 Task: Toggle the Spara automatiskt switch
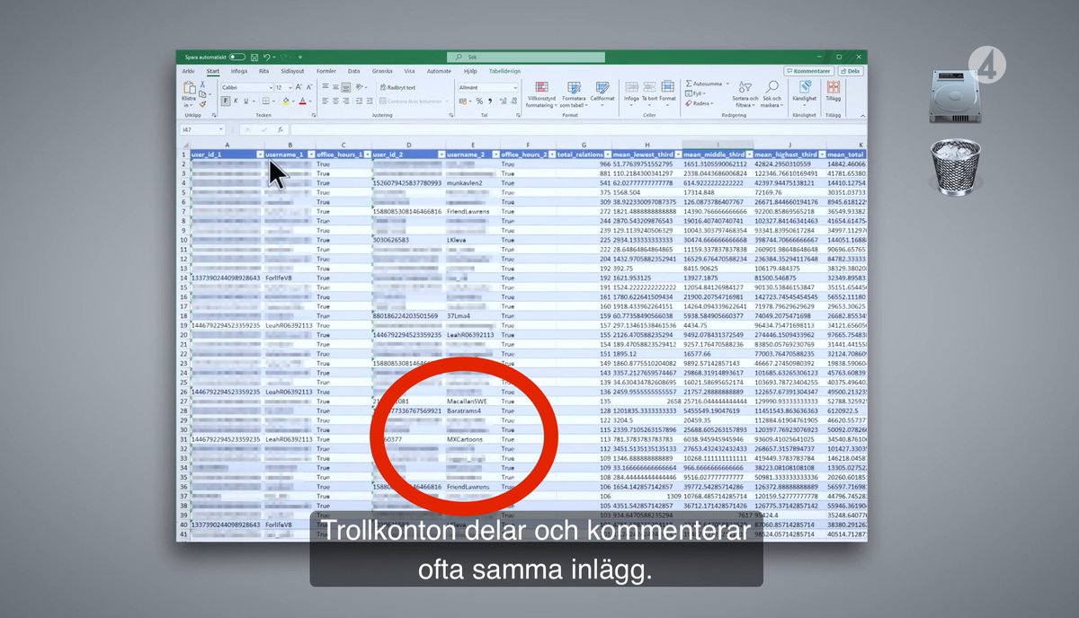(237, 57)
